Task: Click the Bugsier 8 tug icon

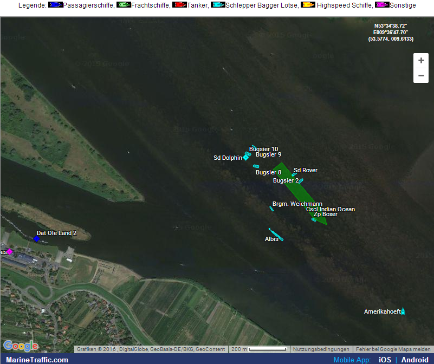Action: pyautogui.click(x=256, y=166)
